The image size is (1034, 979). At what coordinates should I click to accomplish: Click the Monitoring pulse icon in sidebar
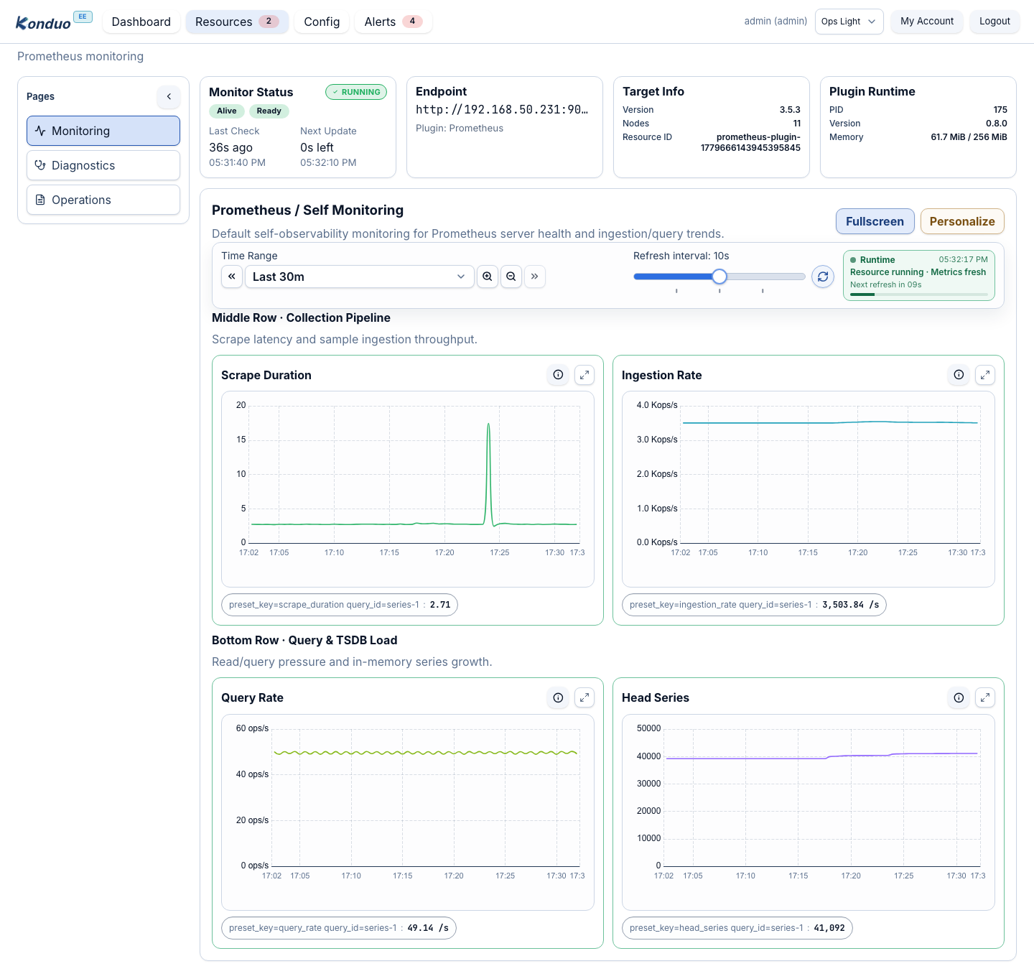pyautogui.click(x=40, y=131)
